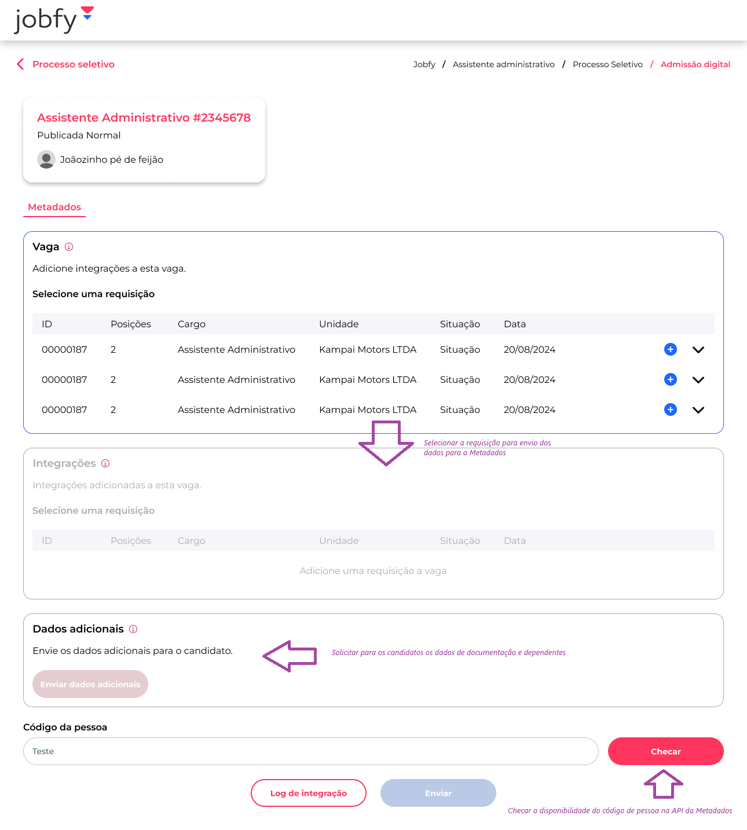Click the jobfy logo
Viewport: 747px width, 830px height.
[53, 20]
